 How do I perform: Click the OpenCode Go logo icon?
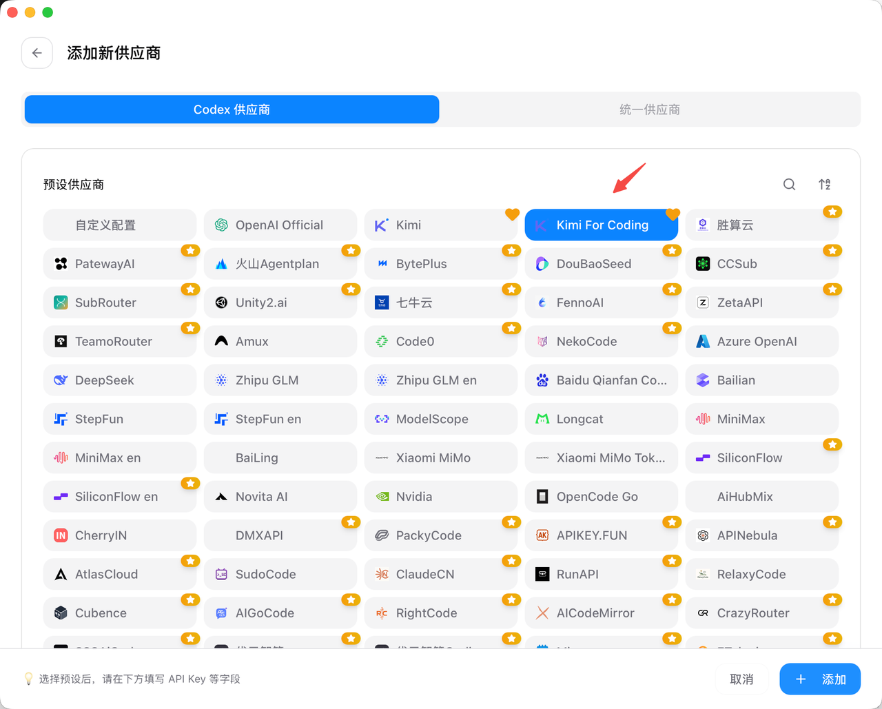[x=542, y=497]
